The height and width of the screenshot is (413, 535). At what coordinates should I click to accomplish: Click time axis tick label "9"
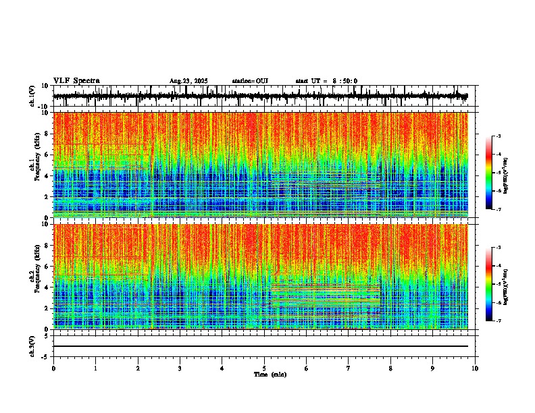[432, 368]
